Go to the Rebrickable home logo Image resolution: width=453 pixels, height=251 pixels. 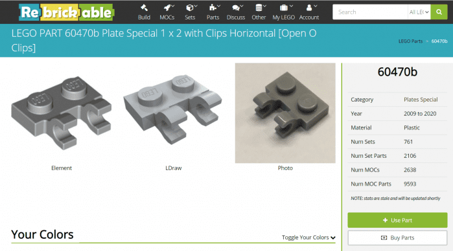tap(67, 12)
